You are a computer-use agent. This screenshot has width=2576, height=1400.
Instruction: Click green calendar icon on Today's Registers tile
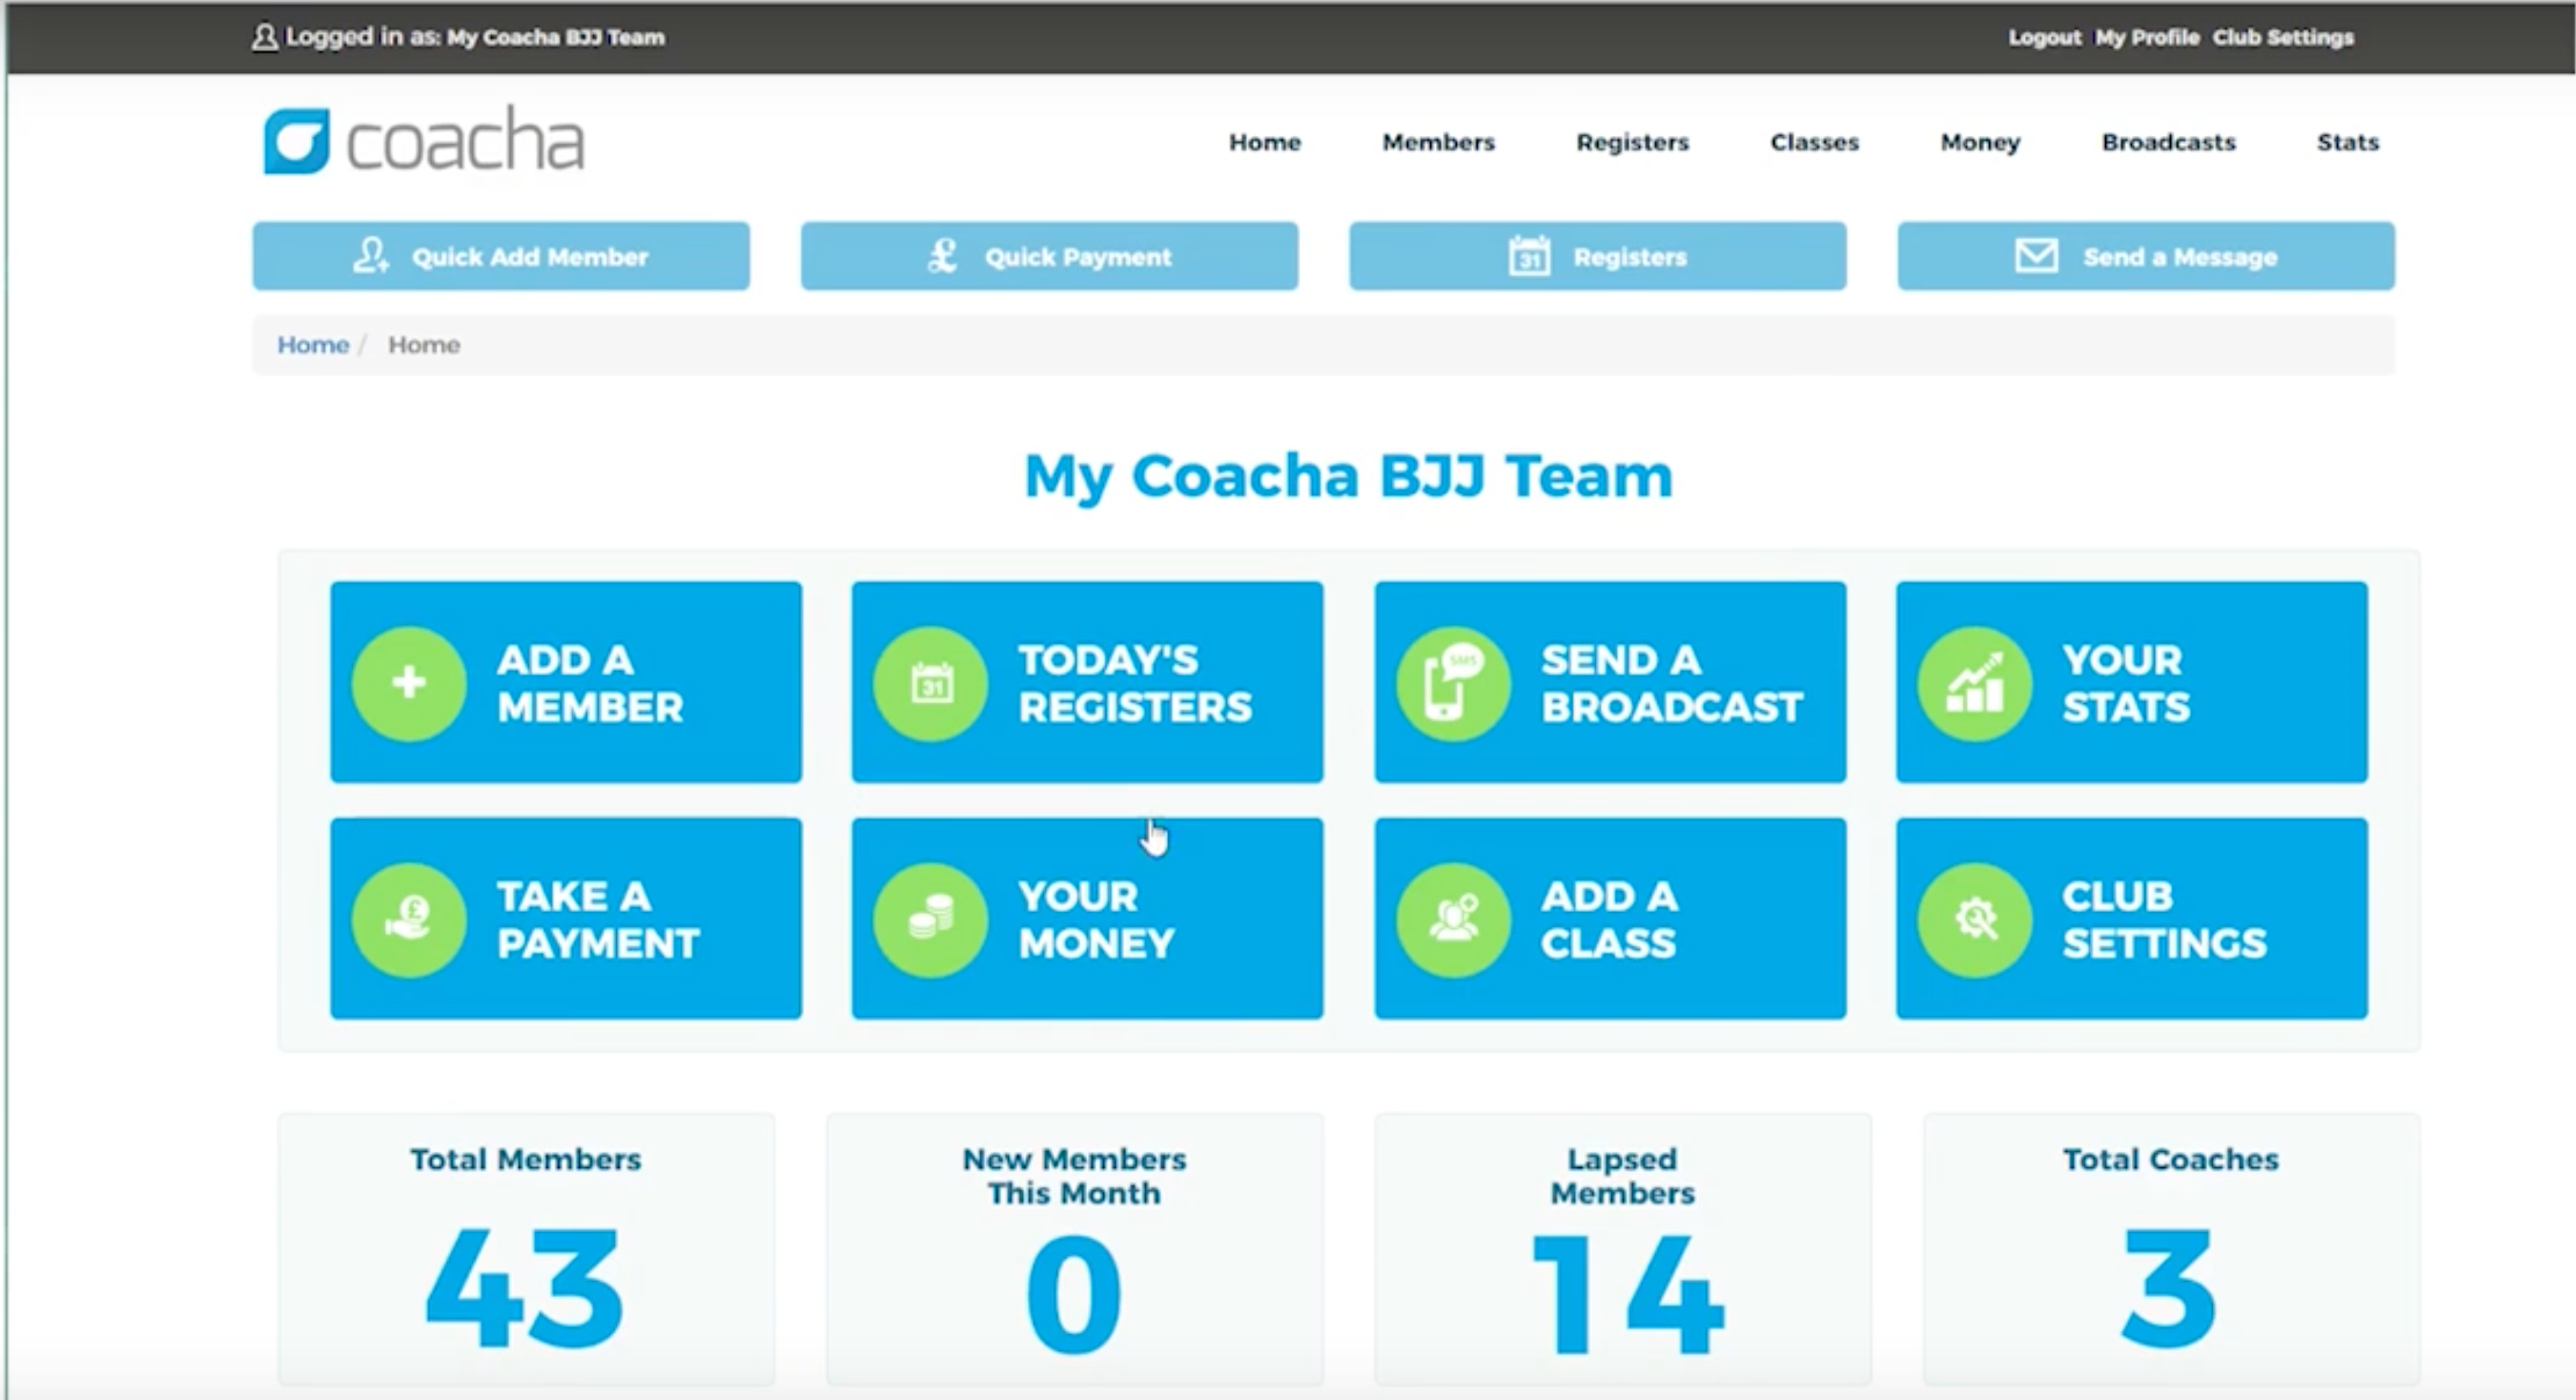point(931,684)
